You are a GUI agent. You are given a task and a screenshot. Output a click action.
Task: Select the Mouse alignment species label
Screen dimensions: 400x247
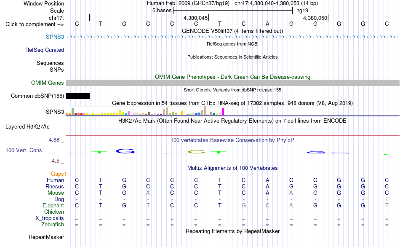tap(56, 193)
